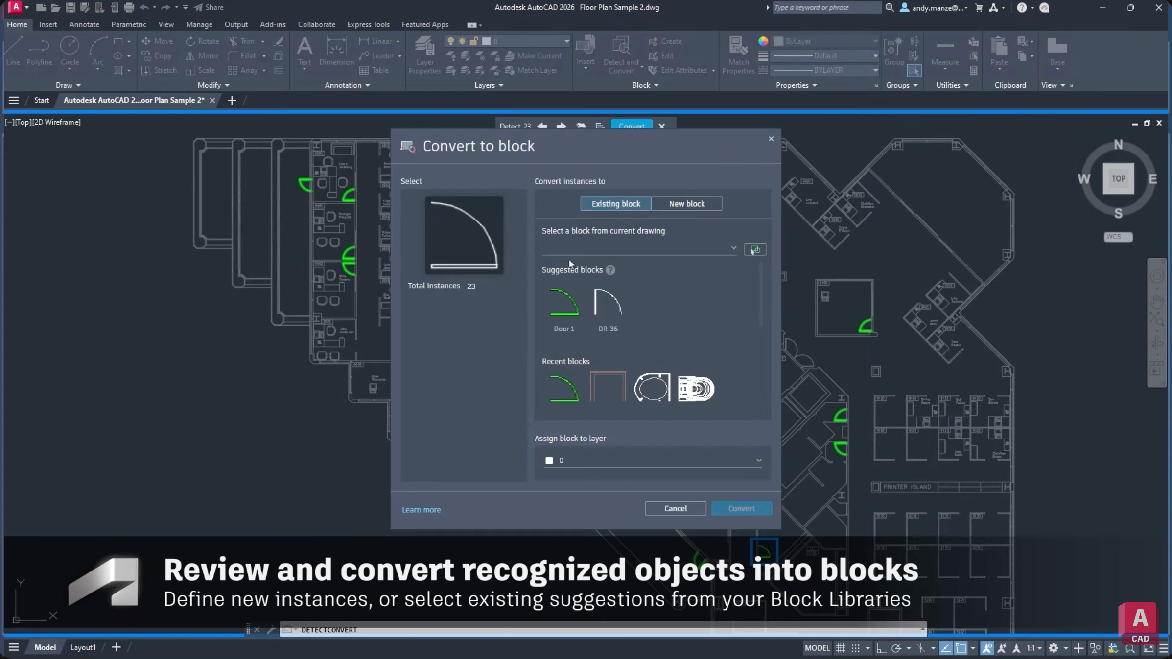Click the Match Properties tool
Screen dimensions: 1172x659
pos(738,55)
